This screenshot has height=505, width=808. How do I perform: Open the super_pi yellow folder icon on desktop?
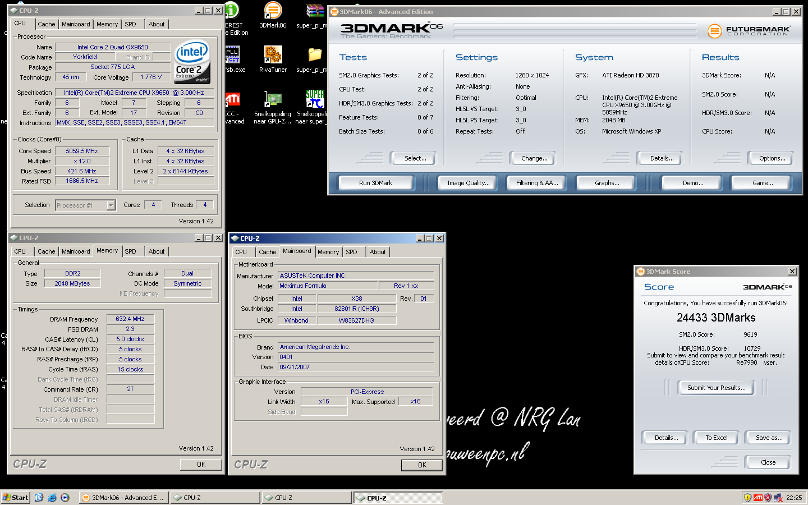point(315,54)
